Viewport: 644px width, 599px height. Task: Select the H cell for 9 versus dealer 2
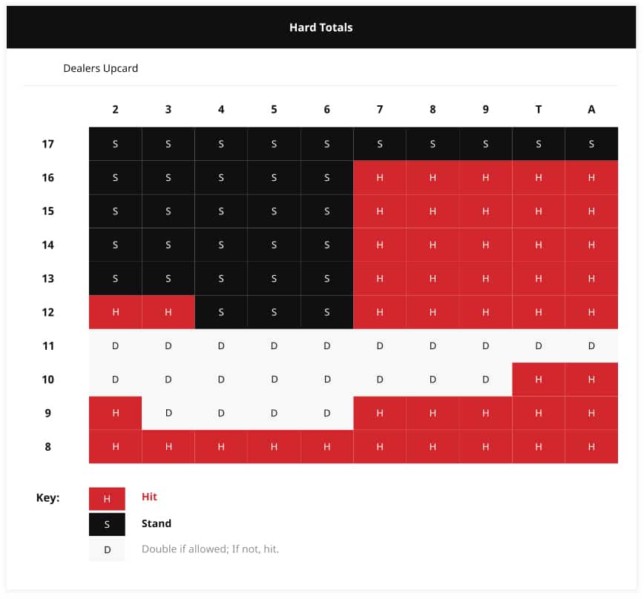(x=116, y=413)
